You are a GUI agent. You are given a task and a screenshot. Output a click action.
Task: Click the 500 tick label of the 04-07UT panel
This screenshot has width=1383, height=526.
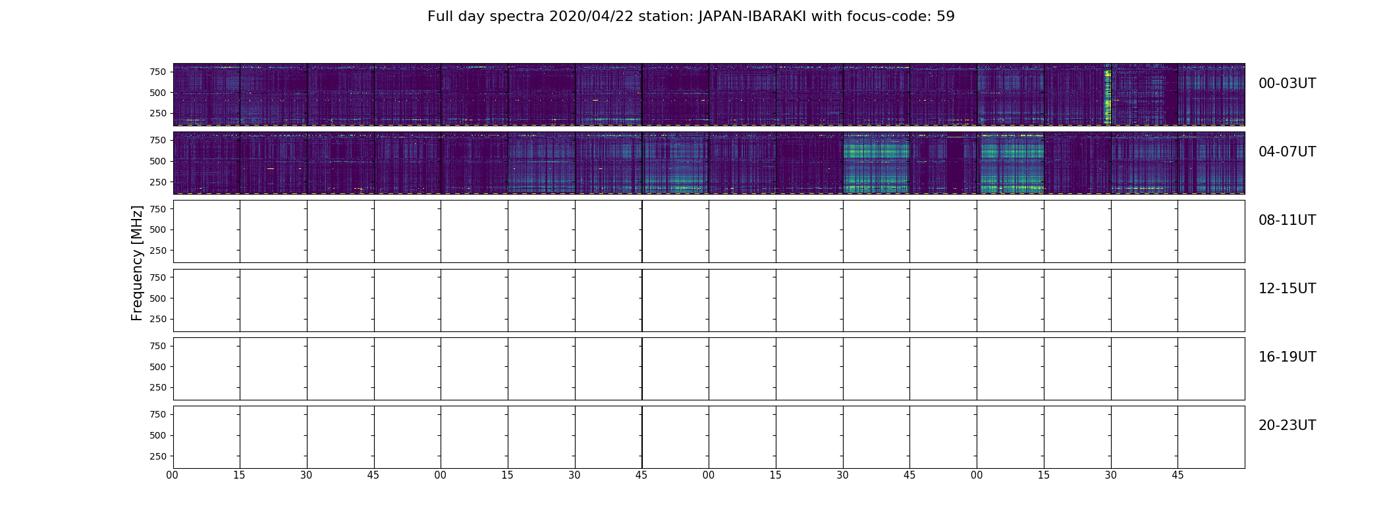point(158,161)
